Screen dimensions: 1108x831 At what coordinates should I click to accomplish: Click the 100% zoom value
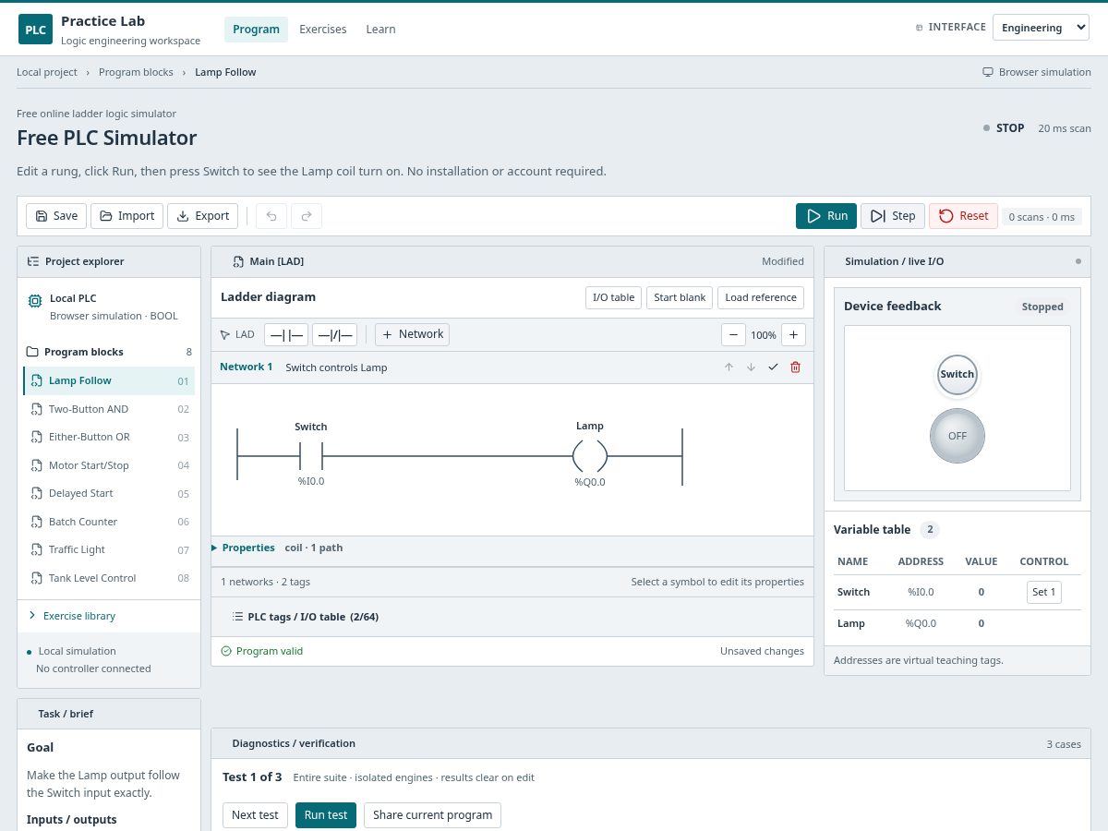pos(764,335)
